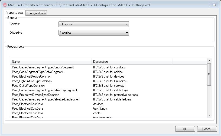Click description 'IFC 2x3 pset for devices'
The height and width of the screenshot is (136, 221).
[x=109, y=76]
